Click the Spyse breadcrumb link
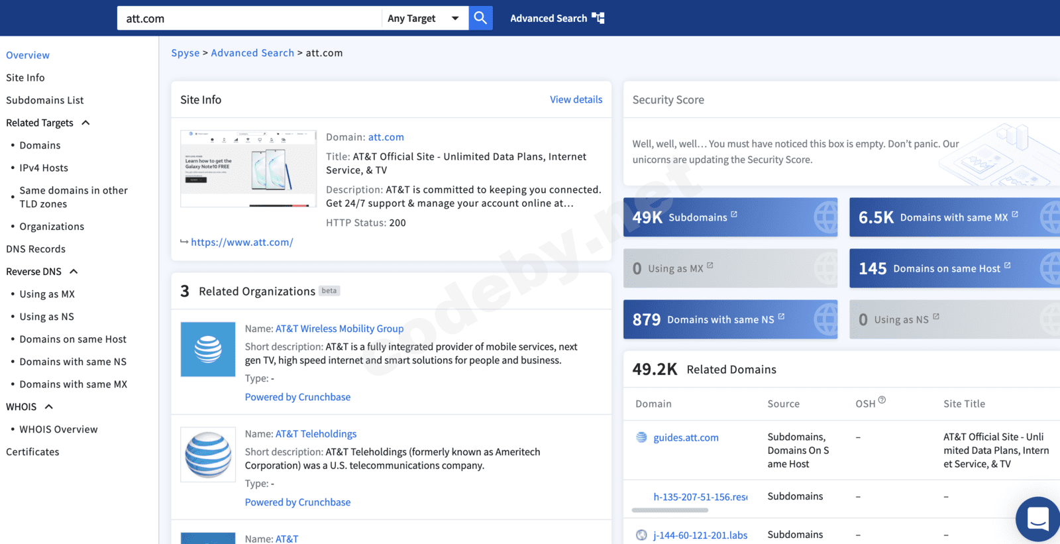The image size is (1060, 544). click(185, 53)
